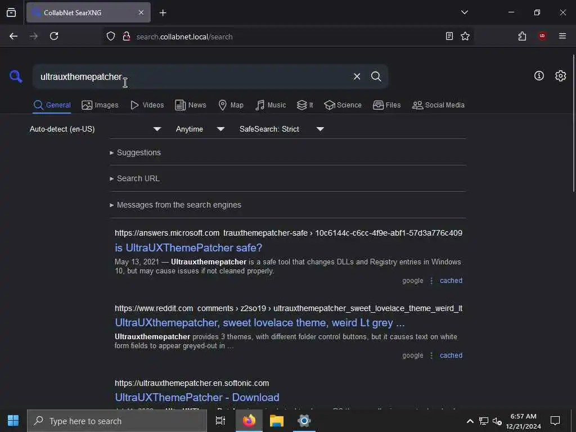Click answers.microsoft.com result URL
Screen dimensions: 576x432
[x=289, y=233]
